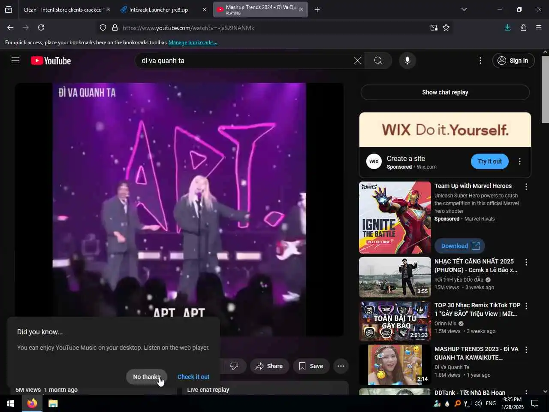Clear the search box text
Viewport: 549px width, 412px height.
pyautogui.click(x=358, y=61)
